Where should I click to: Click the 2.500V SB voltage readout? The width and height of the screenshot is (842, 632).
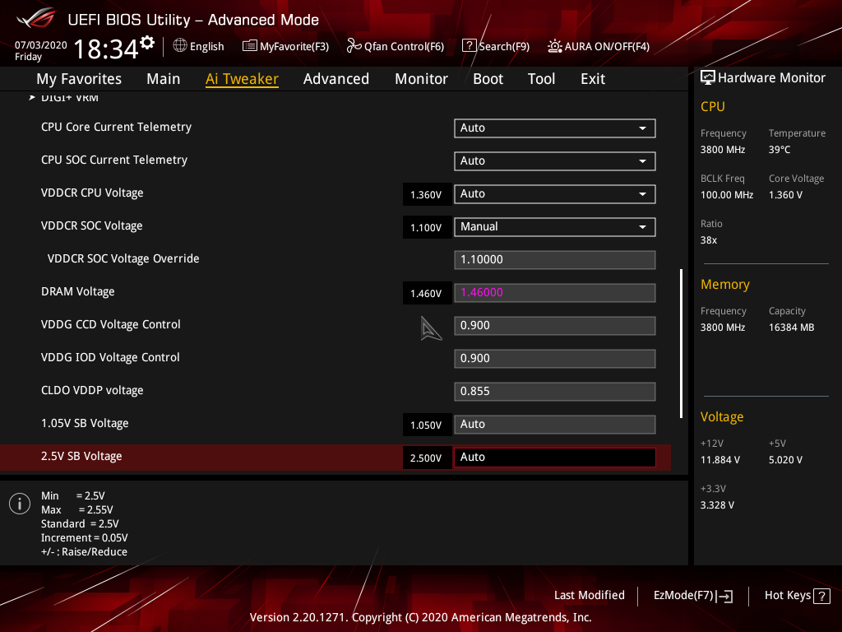tap(427, 458)
